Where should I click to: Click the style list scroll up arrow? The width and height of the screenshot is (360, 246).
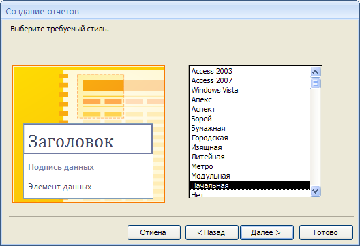(x=315, y=72)
